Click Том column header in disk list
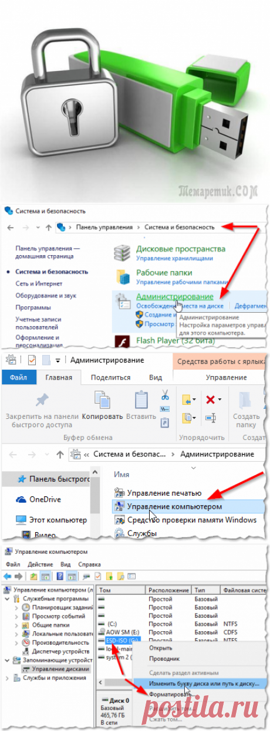The height and width of the screenshot is (731, 270). coord(120,589)
